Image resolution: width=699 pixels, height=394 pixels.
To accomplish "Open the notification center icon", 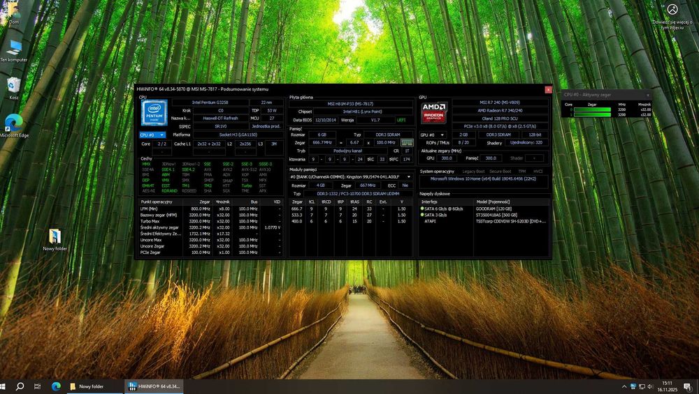I will coord(687,387).
